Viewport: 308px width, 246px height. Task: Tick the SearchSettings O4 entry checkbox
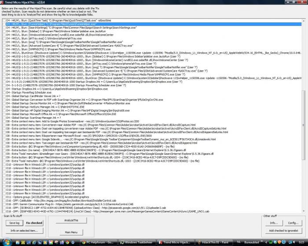[x=4, y=28]
